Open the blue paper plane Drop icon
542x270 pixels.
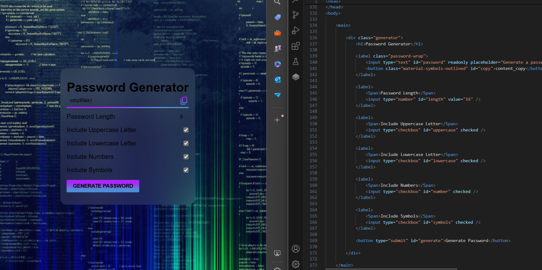277,95
